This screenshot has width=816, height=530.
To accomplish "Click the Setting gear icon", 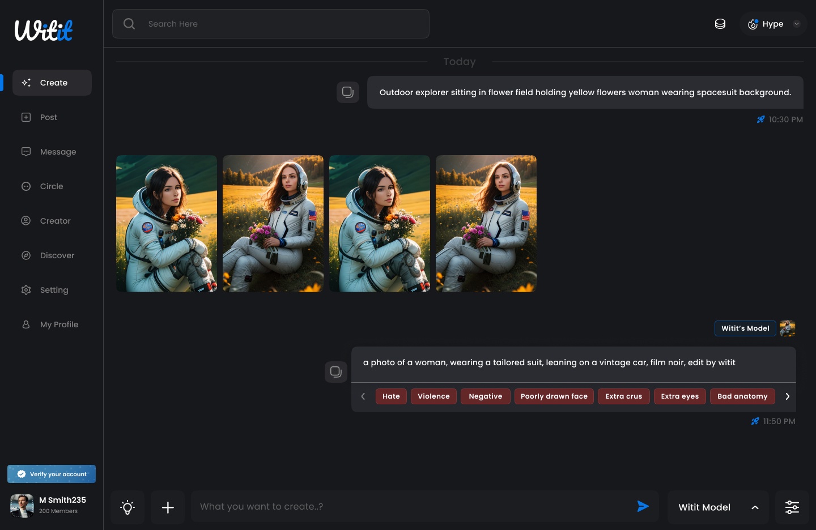I will [x=26, y=290].
